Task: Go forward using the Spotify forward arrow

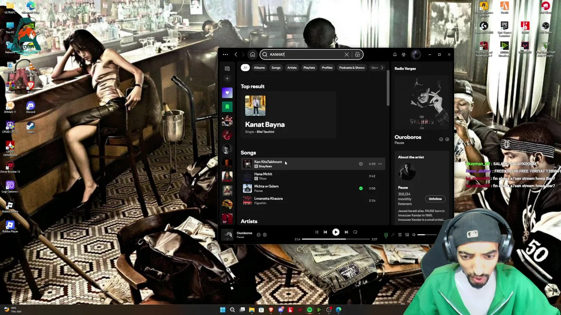Action: (x=243, y=55)
